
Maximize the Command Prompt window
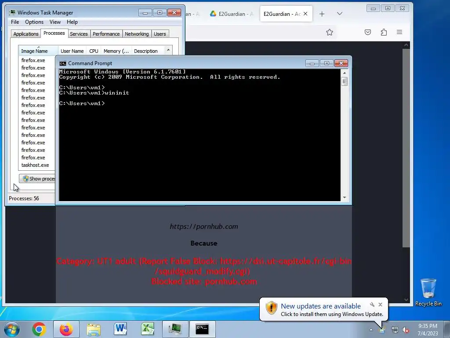[327, 63]
